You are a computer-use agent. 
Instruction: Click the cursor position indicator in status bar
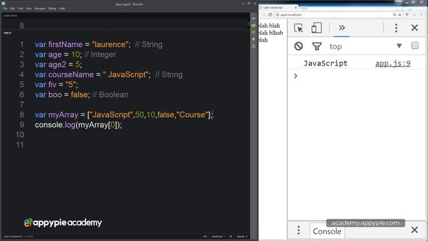coord(13,236)
